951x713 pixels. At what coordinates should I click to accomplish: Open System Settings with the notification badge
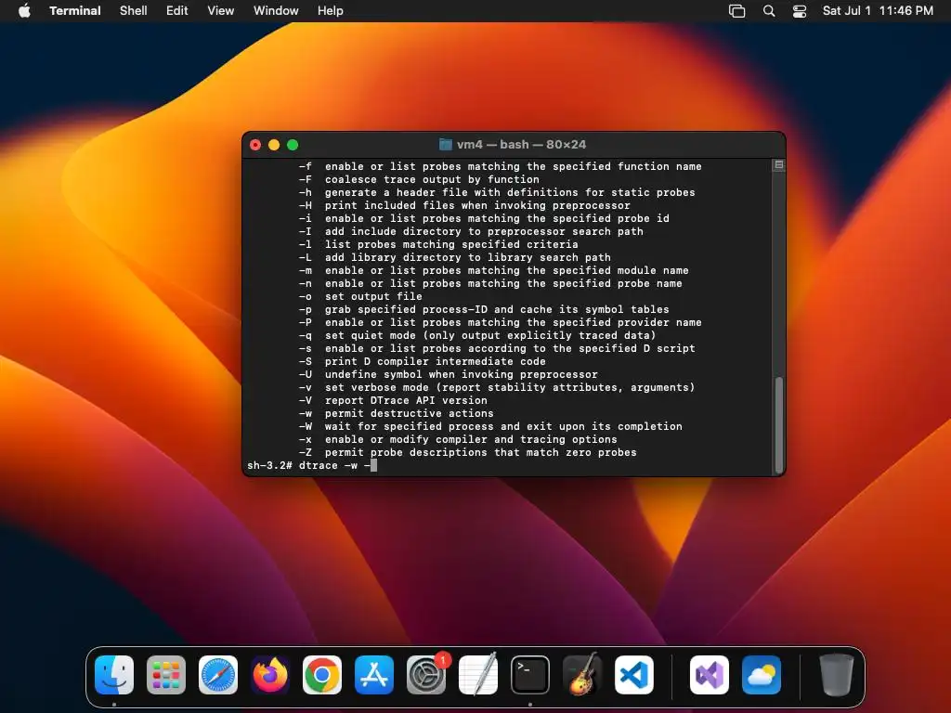tap(426, 675)
